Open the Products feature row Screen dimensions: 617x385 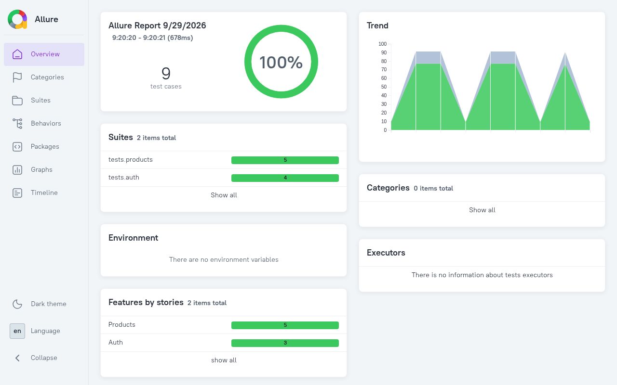[224, 325]
